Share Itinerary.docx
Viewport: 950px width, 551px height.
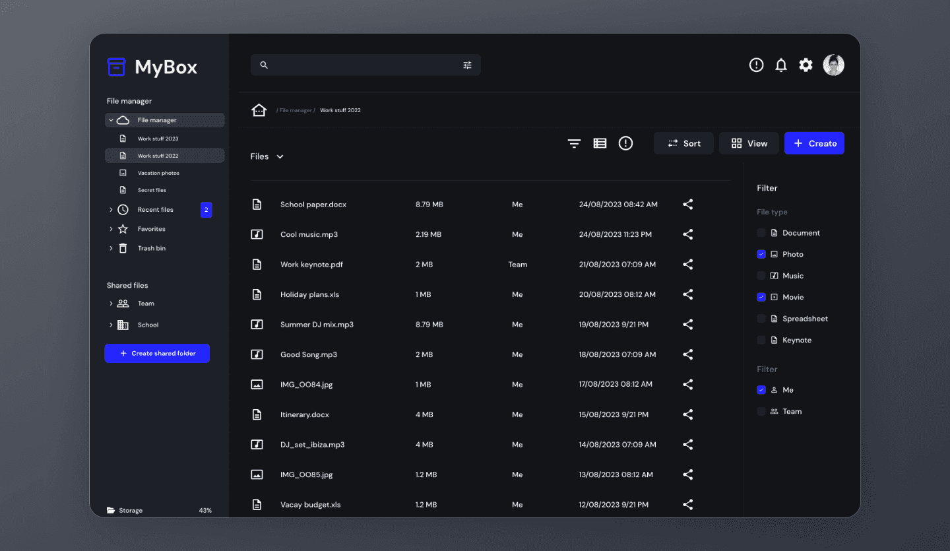coord(687,414)
